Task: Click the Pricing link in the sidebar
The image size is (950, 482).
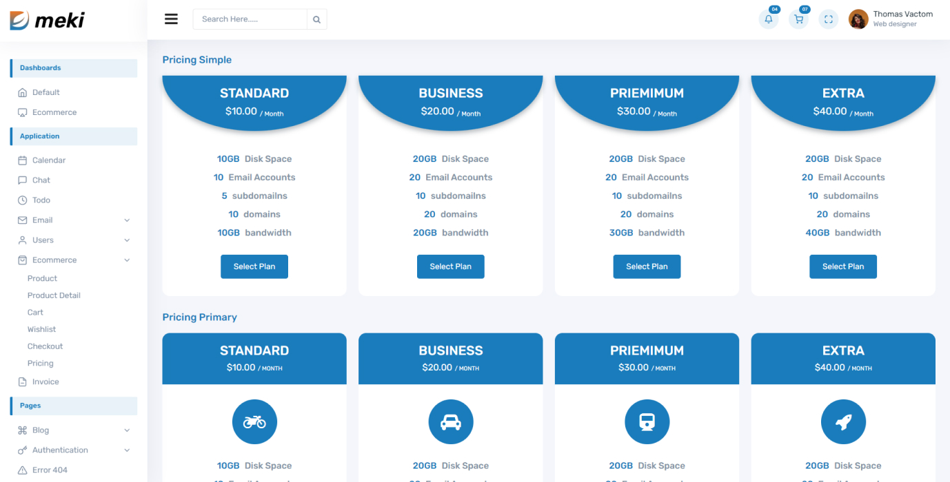Action: click(x=40, y=363)
